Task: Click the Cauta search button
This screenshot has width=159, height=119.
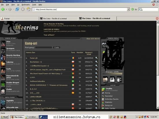Action: pyautogui.click(x=57, y=47)
